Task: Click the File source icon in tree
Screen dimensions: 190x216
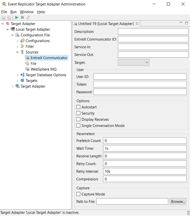Action: (x=27, y=64)
